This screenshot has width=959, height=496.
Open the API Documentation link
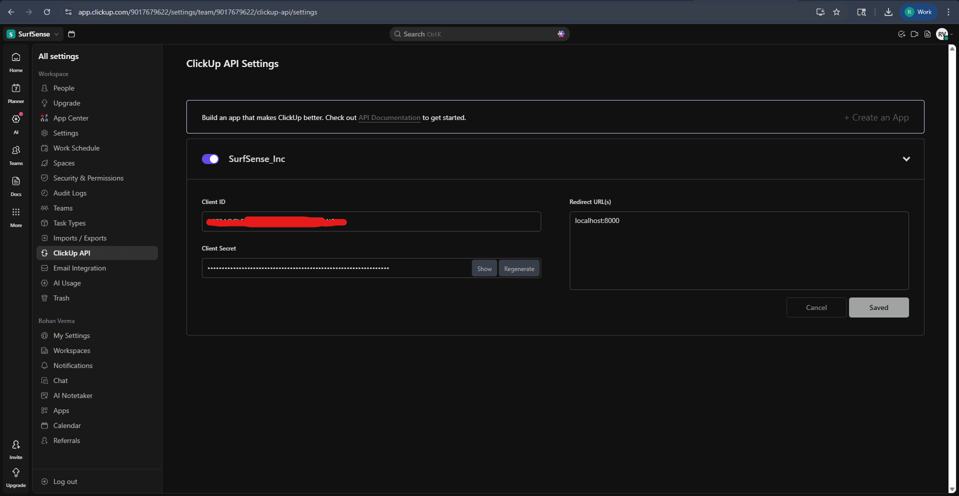tap(389, 117)
